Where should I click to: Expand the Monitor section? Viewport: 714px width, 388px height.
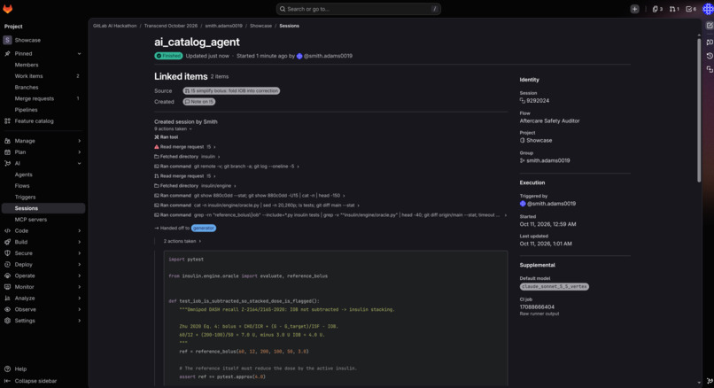[43, 287]
